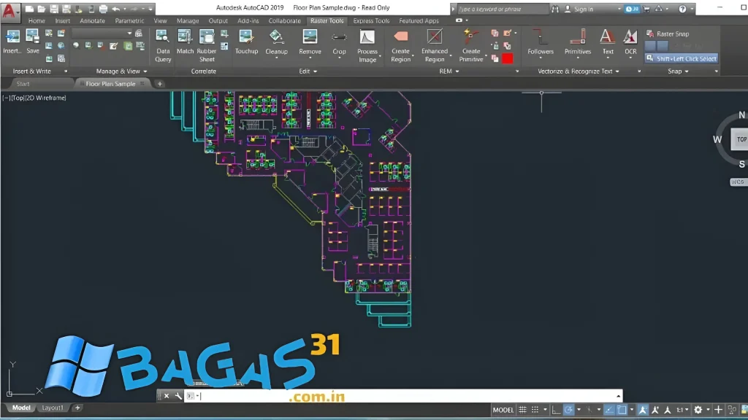Select the Crop tool
This screenshot has height=420, width=748.
[339, 43]
